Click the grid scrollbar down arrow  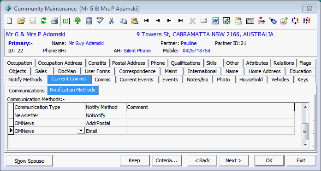click(305, 144)
